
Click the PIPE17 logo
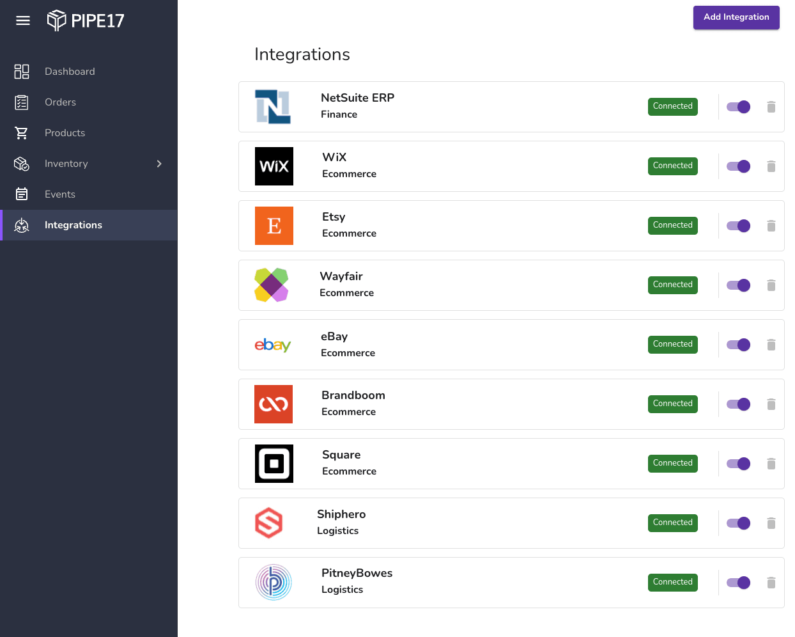coord(86,20)
